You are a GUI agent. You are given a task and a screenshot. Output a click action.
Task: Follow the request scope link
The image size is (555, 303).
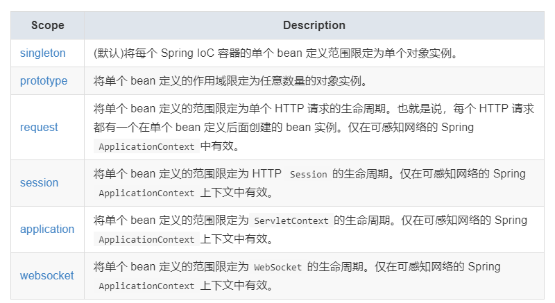click(39, 127)
